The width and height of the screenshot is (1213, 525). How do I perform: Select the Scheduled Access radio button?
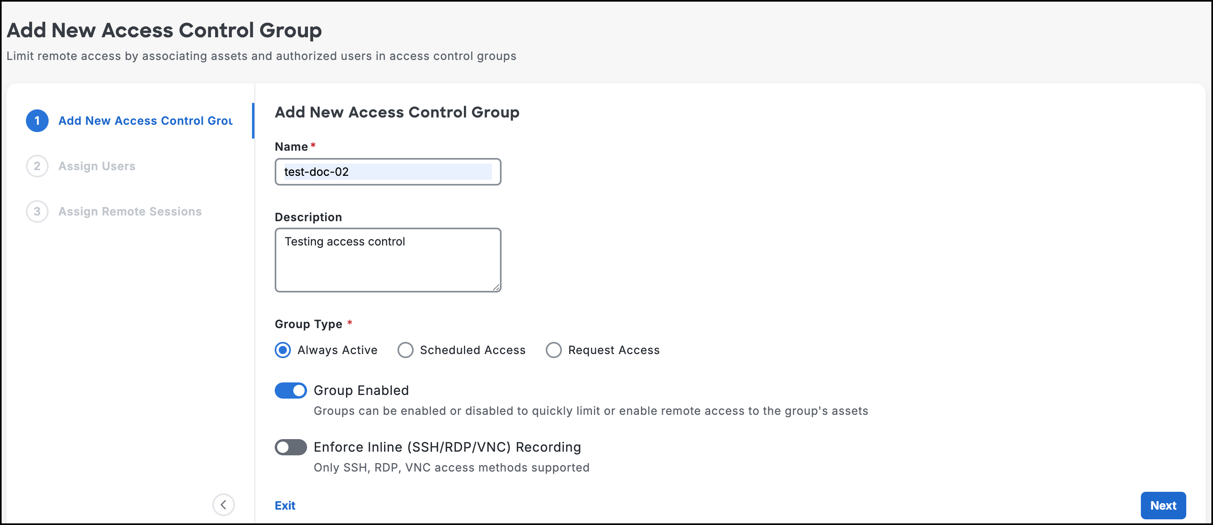click(406, 350)
